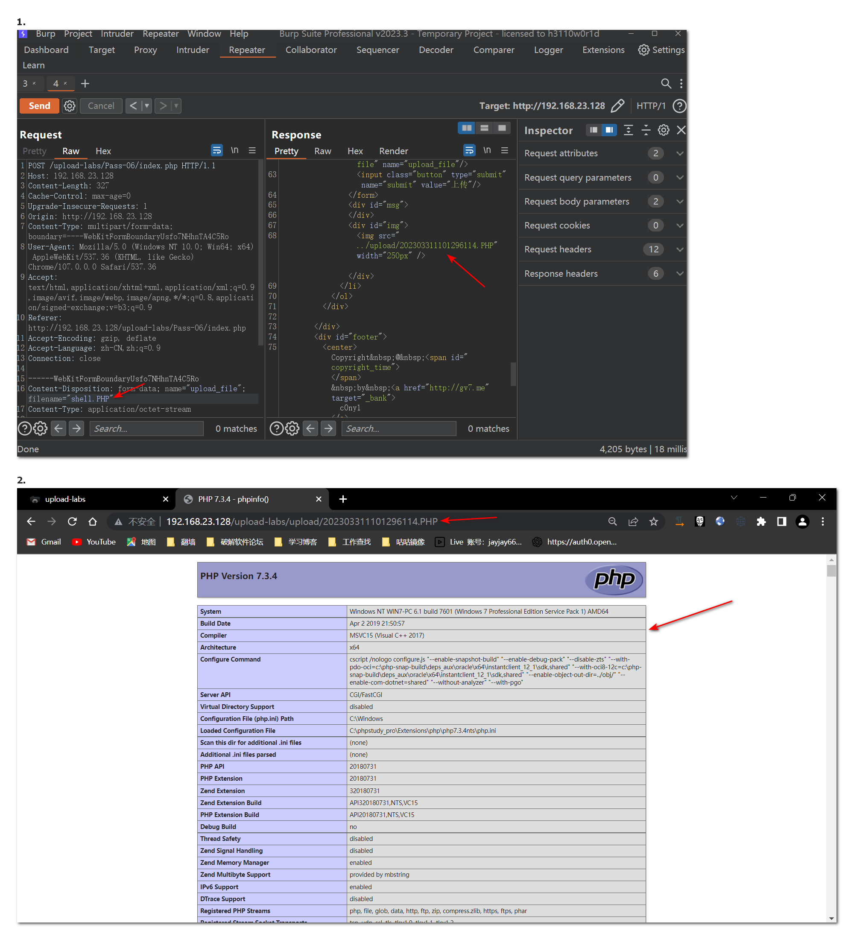Open the YouTube bookmark
The image size is (854, 940).
click(94, 542)
